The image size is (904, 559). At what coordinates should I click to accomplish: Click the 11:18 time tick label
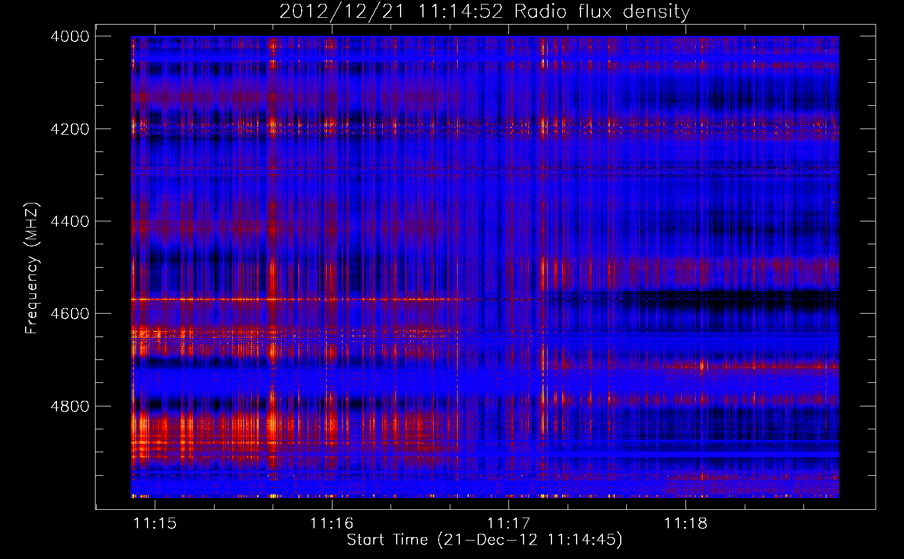point(686,523)
